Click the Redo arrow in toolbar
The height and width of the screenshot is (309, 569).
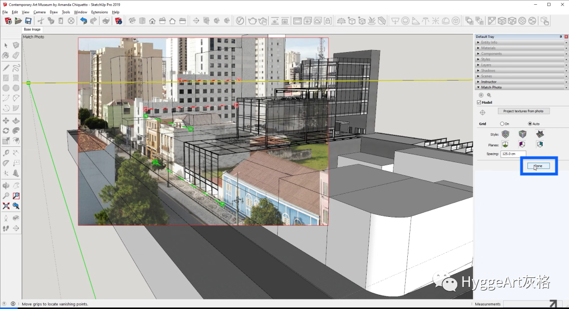click(94, 21)
